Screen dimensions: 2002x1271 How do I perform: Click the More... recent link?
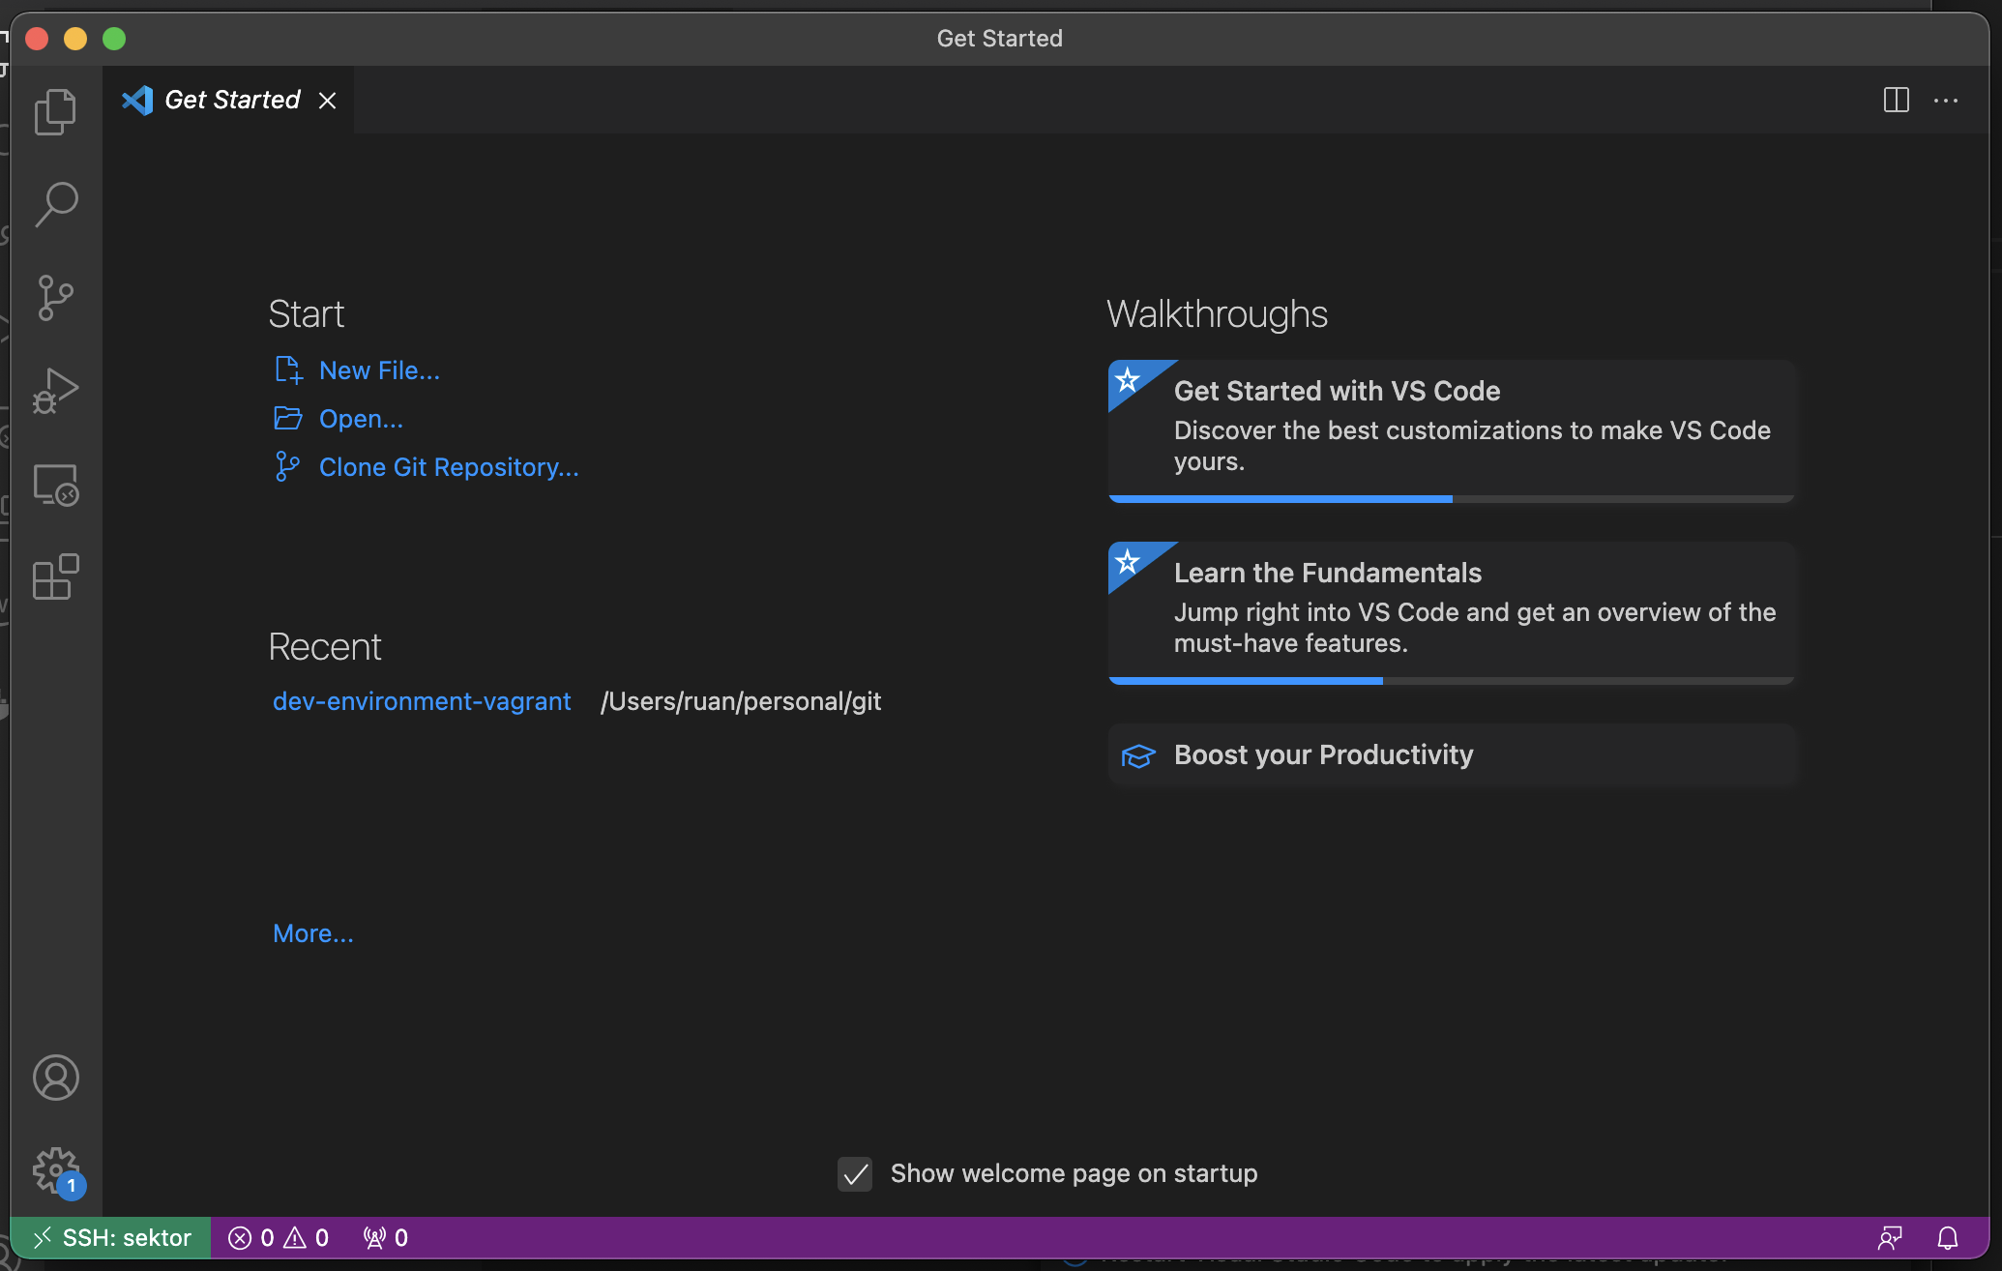click(313, 933)
